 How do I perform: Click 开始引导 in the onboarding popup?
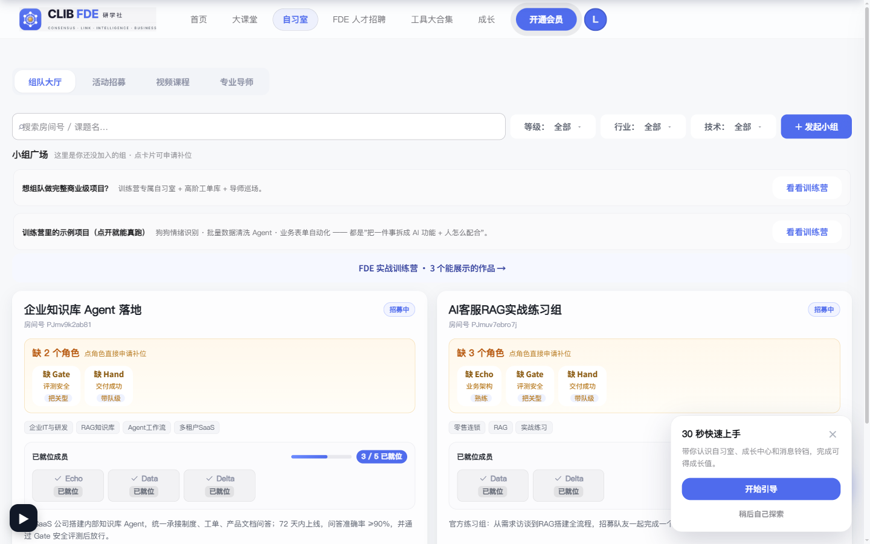point(761,489)
